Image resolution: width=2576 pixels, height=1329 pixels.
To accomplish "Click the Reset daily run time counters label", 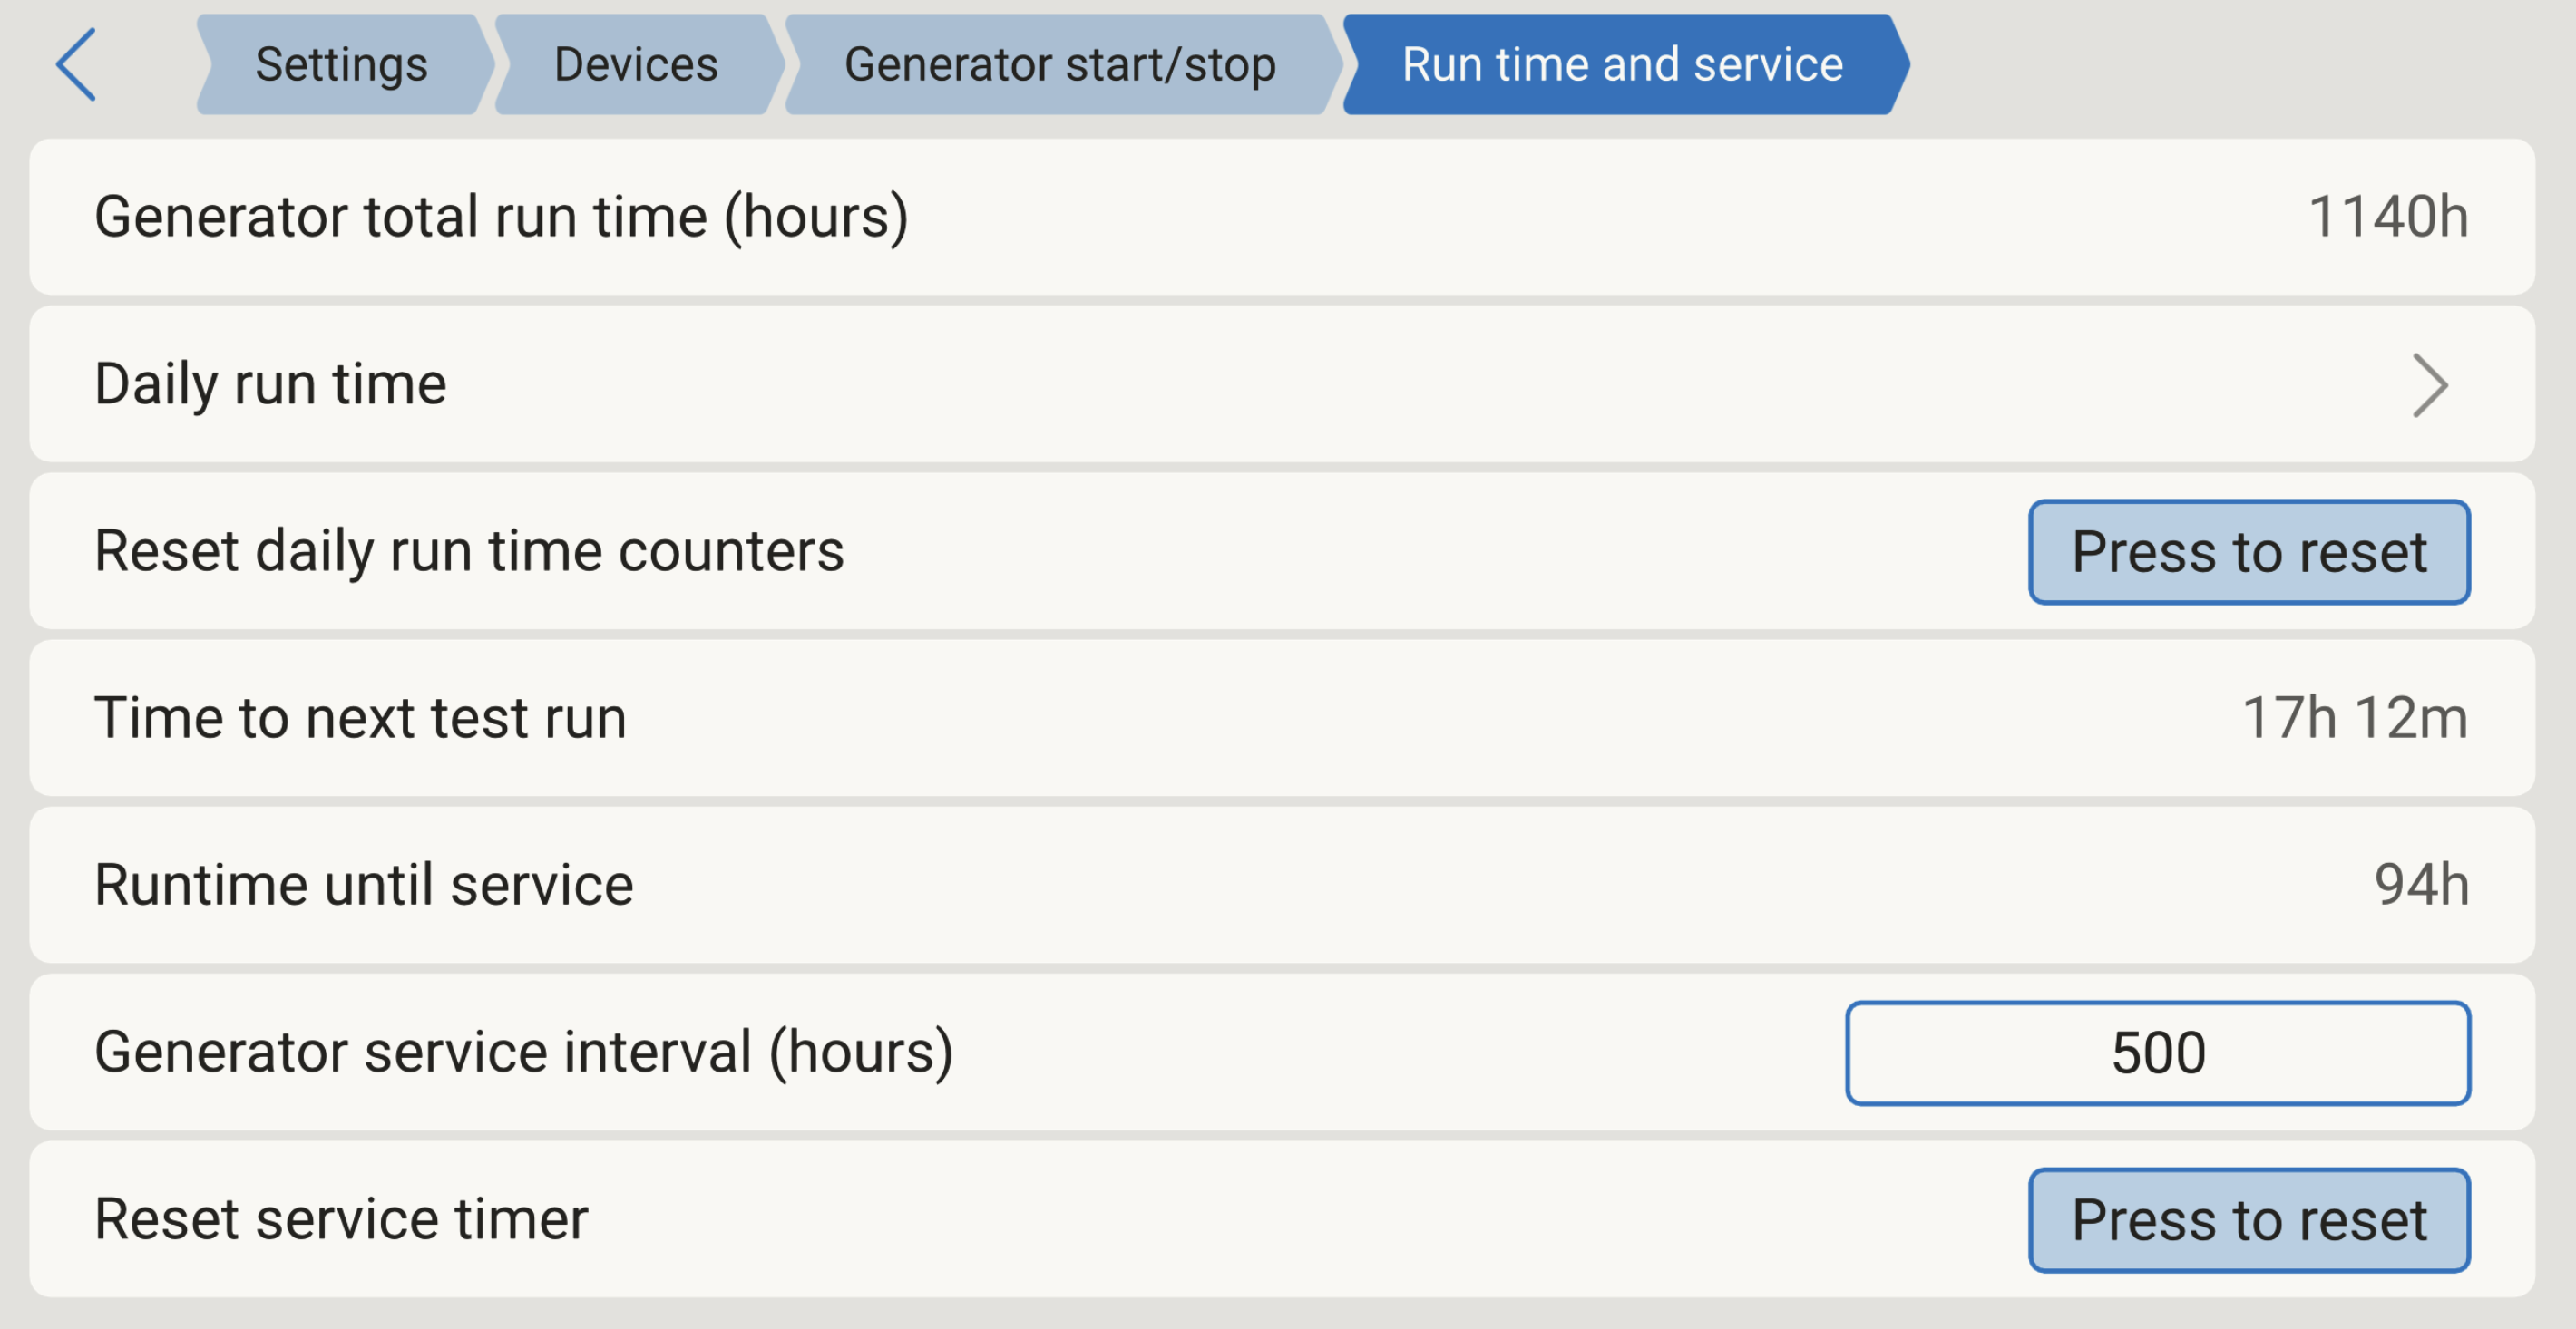I will coord(469,551).
